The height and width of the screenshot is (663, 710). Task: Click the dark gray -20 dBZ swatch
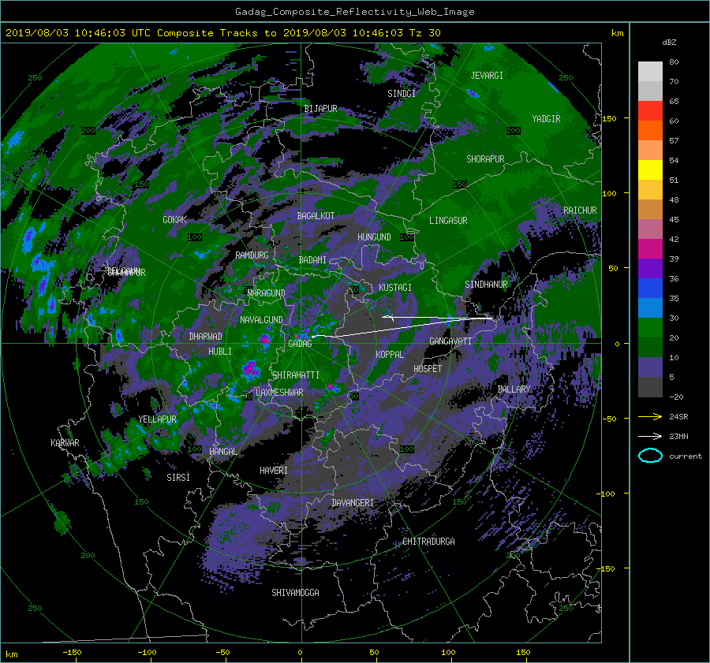click(x=650, y=387)
